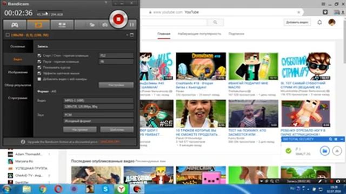Click 360 Total Security up arrow button

337,151
